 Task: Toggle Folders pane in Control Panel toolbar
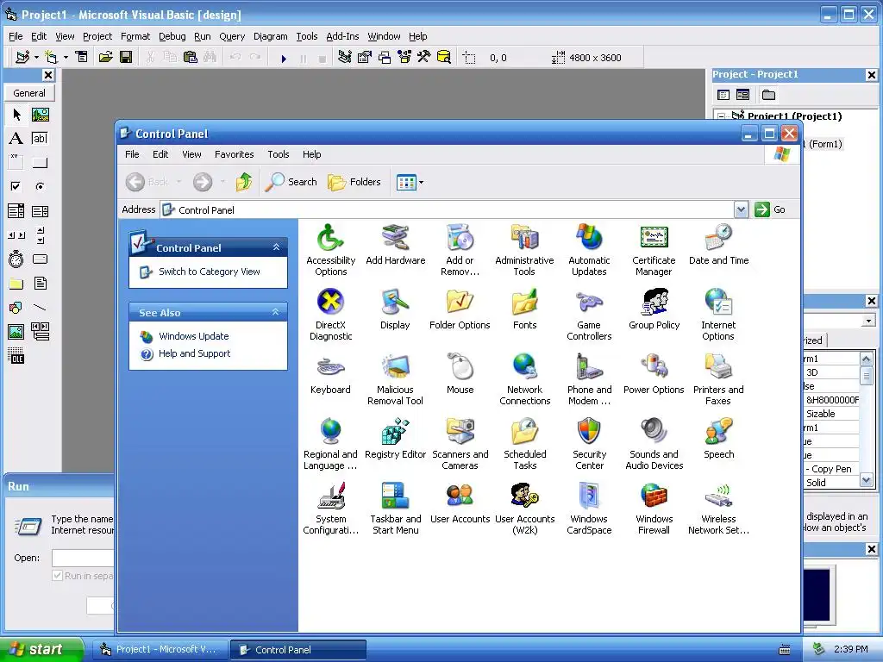[x=354, y=182]
